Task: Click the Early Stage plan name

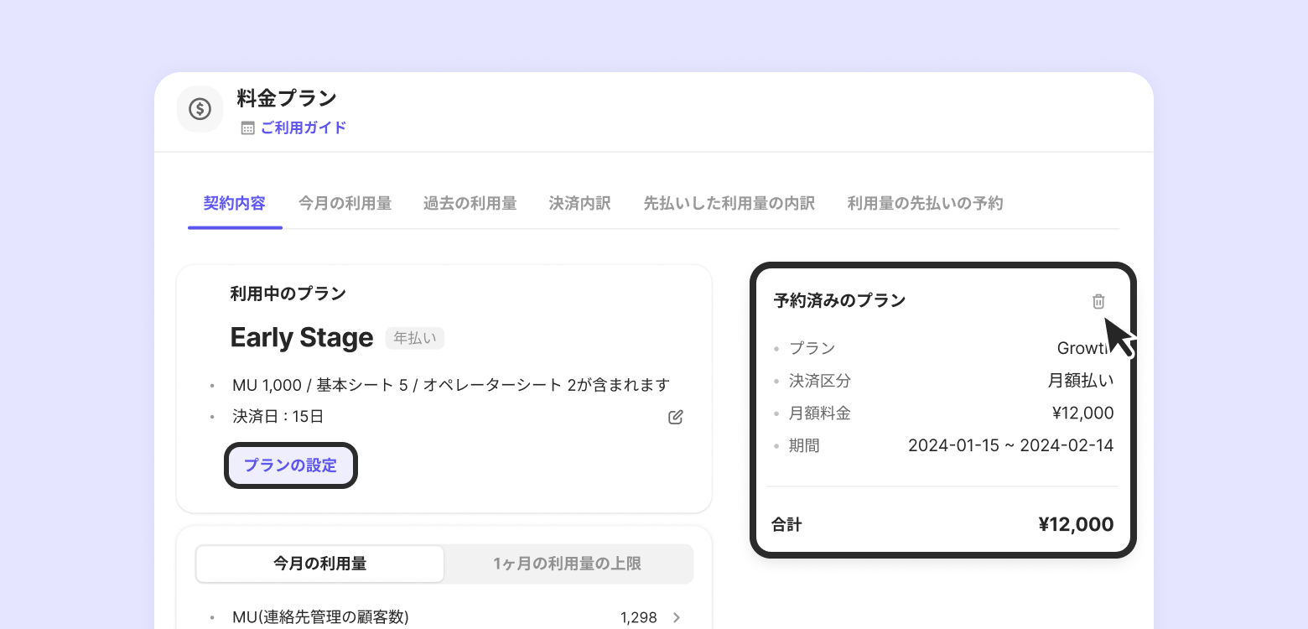Action: coord(302,338)
